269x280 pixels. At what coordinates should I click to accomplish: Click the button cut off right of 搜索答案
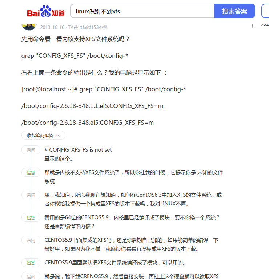click(x=265, y=11)
